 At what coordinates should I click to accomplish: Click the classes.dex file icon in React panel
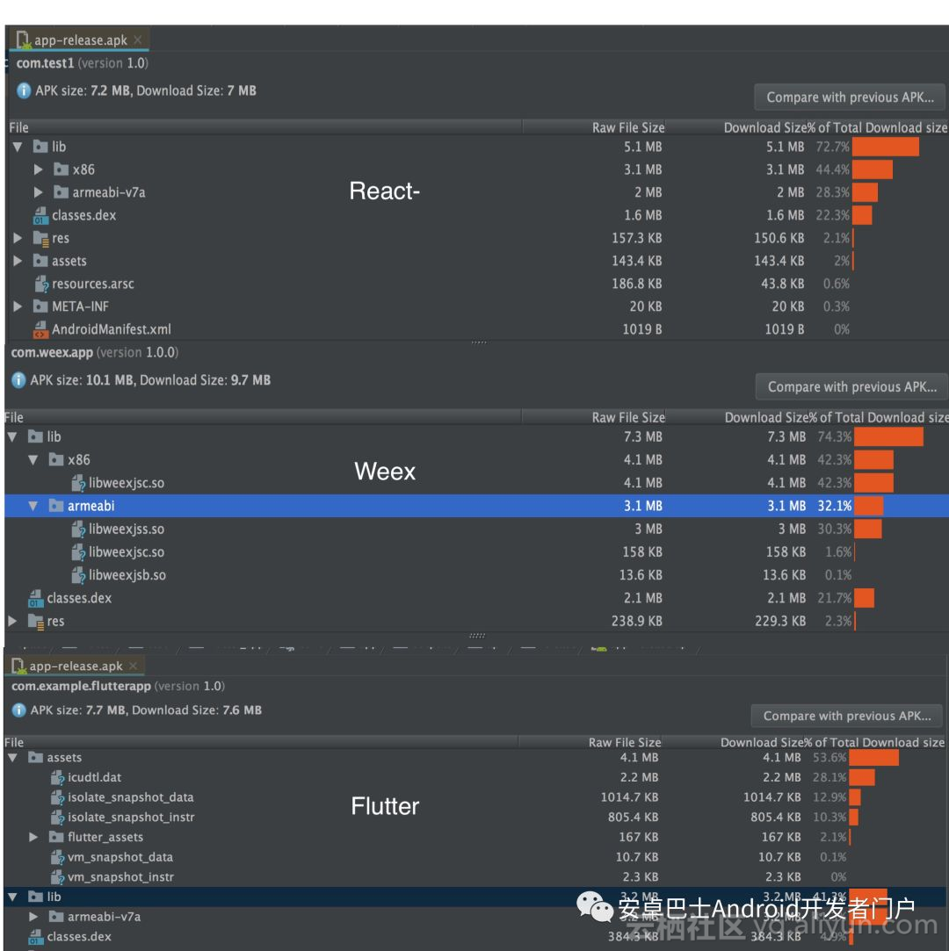tap(40, 215)
